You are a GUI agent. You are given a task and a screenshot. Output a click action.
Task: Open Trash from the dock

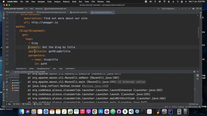pyautogui.click(x=185, y=112)
